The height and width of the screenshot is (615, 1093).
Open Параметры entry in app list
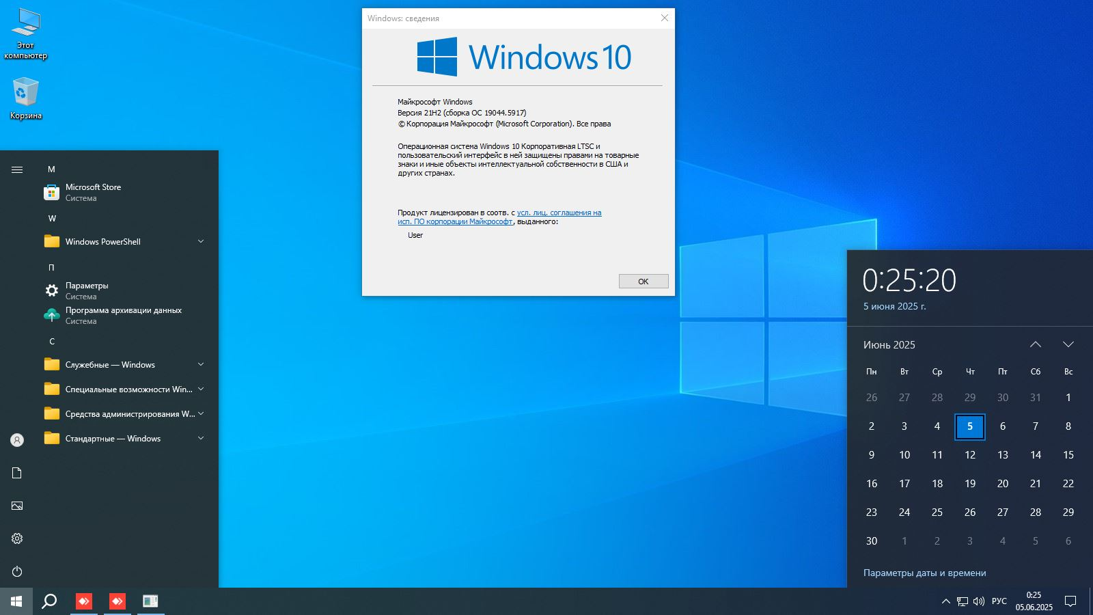pyautogui.click(x=87, y=290)
